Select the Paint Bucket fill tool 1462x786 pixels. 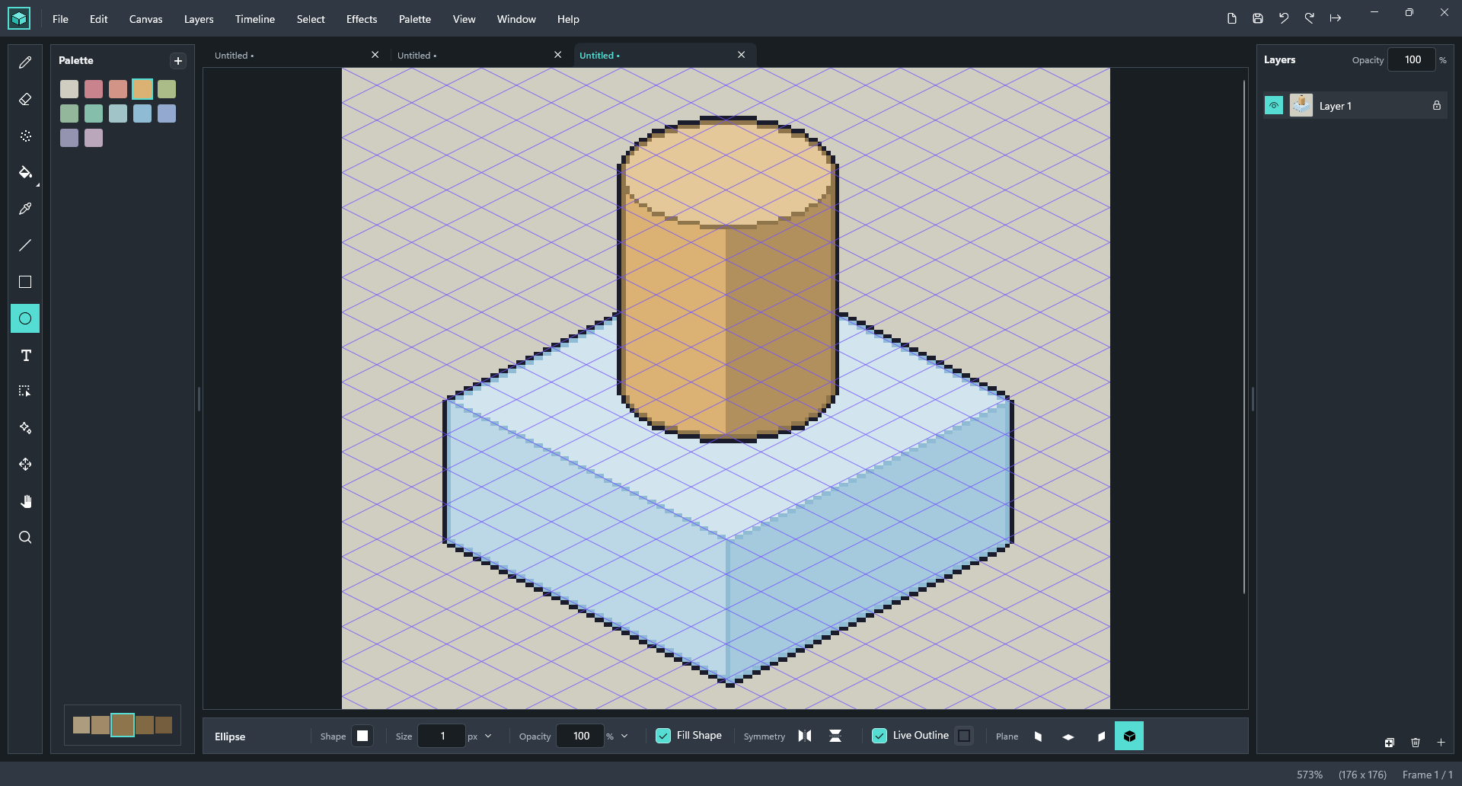(x=25, y=172)
